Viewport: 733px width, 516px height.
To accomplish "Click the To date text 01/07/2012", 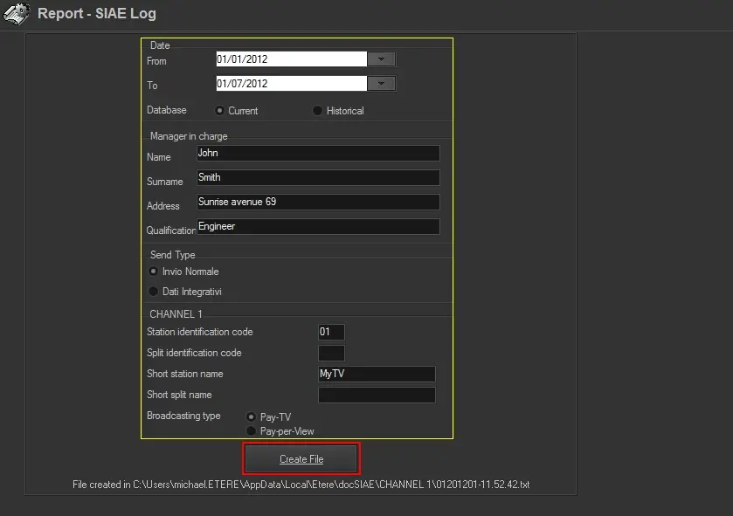I will click(290, 84).
